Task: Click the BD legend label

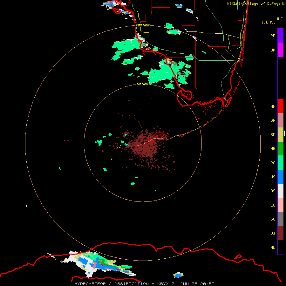Action: pos(273,135)
